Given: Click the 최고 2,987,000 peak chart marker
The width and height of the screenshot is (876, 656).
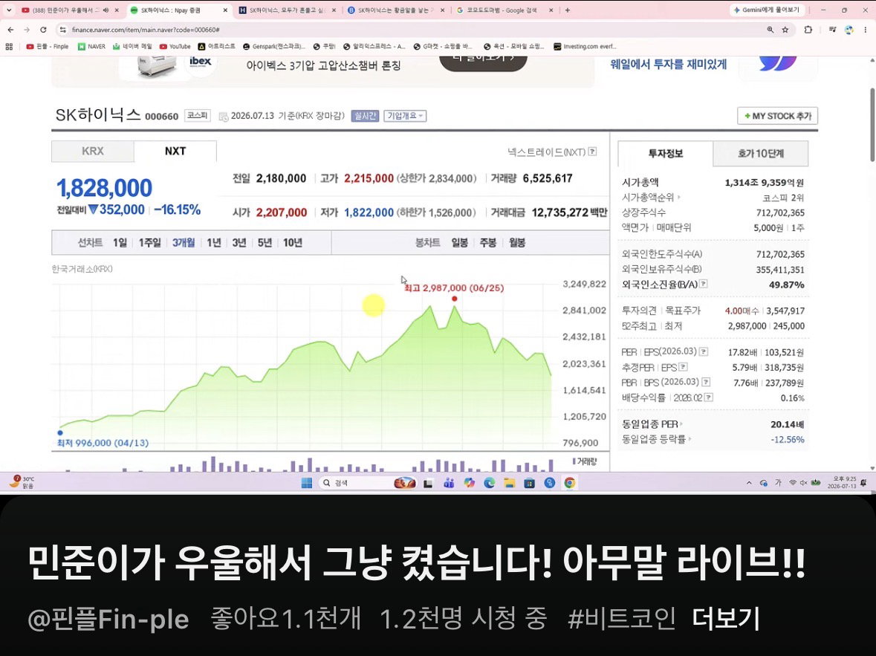Looking at the screenshot, I should pos(454,299).
